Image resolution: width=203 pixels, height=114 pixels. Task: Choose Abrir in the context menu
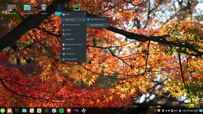[74, 14]
